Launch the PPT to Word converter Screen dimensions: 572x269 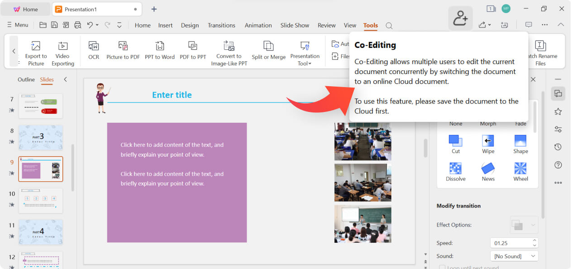[160, 51]
